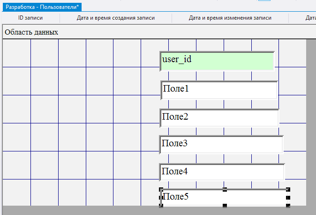Click top-right resize handle of Поле5
316x215 pixels.
288,190
